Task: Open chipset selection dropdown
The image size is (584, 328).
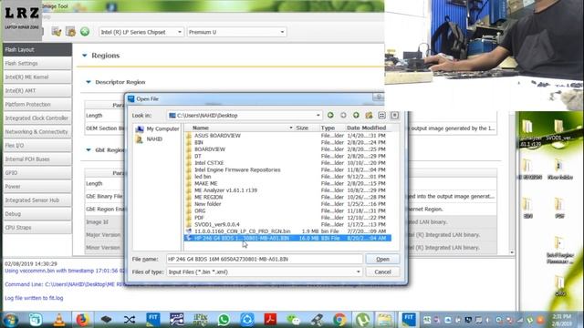Action: point(141,32)
